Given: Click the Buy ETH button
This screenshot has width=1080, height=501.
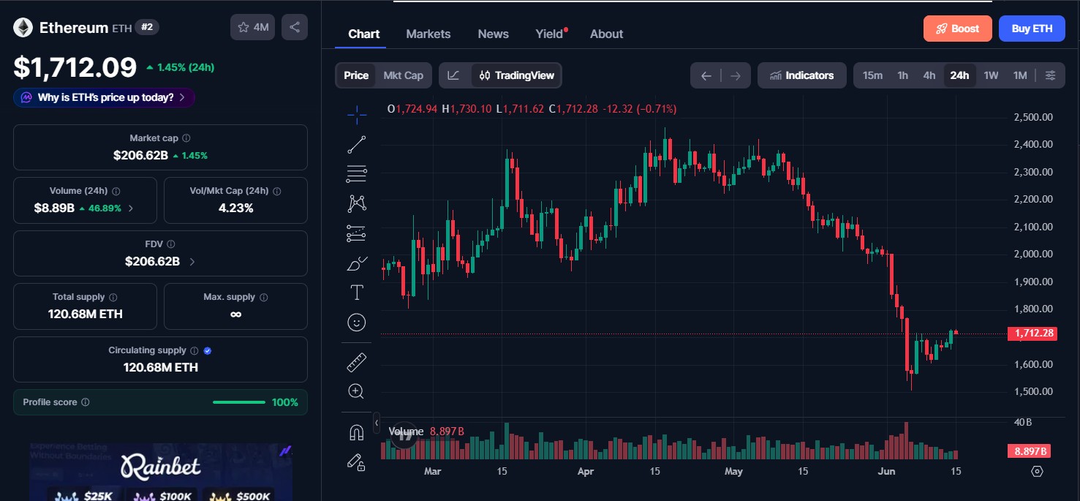Looking at the screenshot, I should tap(1032, 29).
